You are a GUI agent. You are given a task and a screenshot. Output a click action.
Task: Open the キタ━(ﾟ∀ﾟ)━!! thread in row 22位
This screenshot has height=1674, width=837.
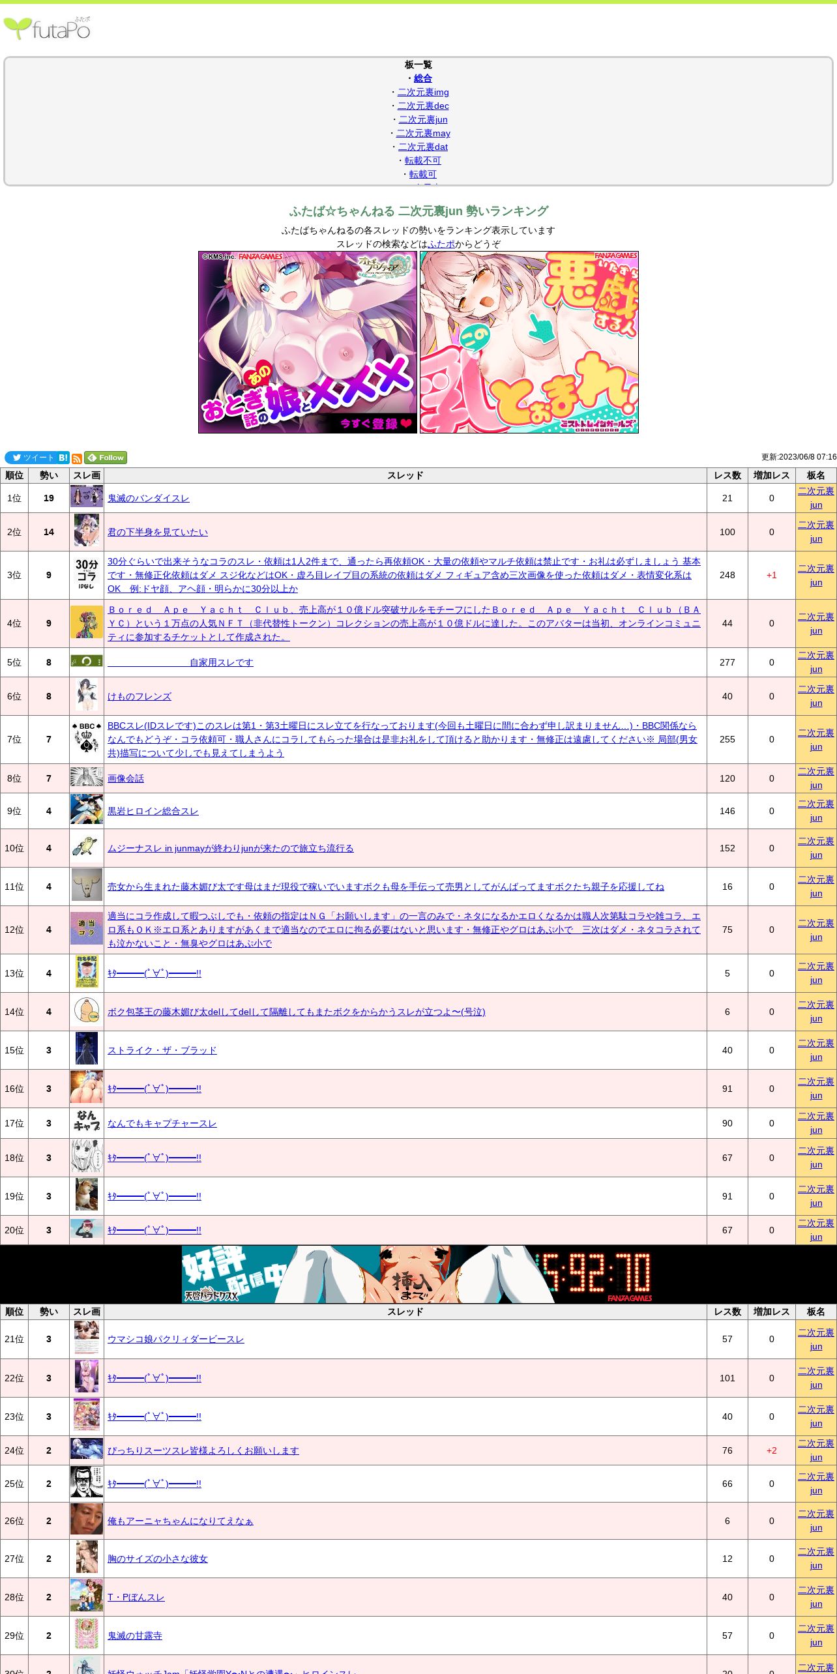tap(154, 1378)
